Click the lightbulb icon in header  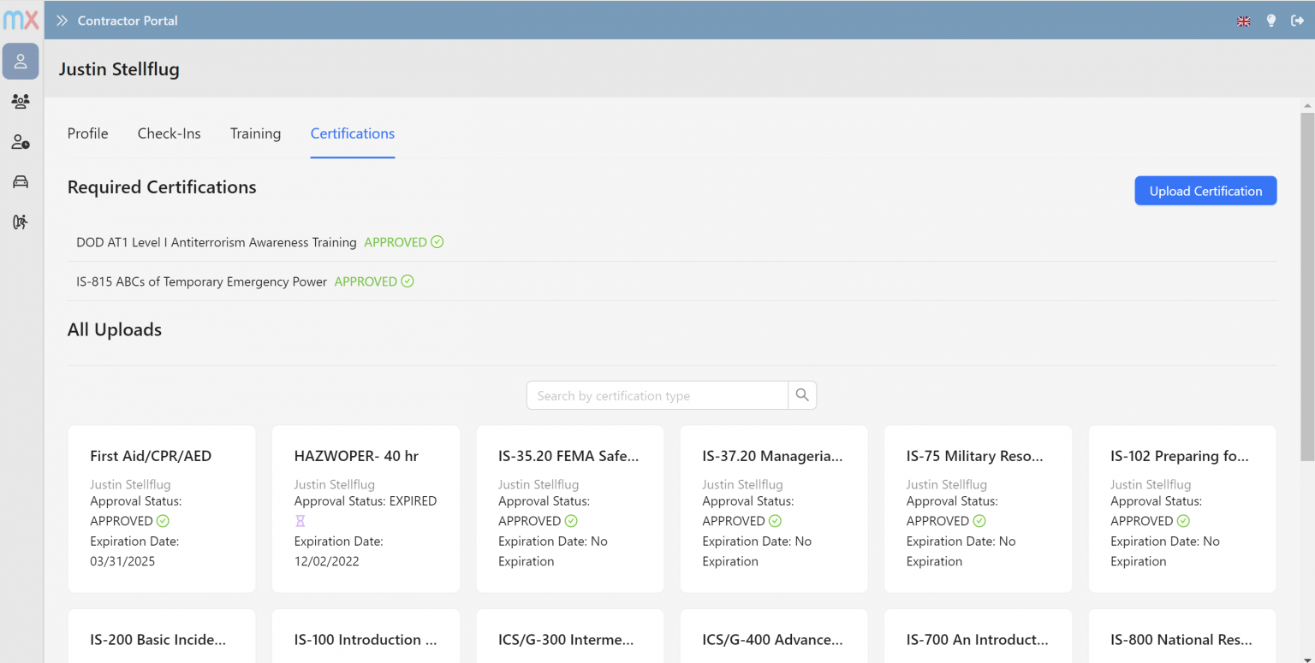1271,21
